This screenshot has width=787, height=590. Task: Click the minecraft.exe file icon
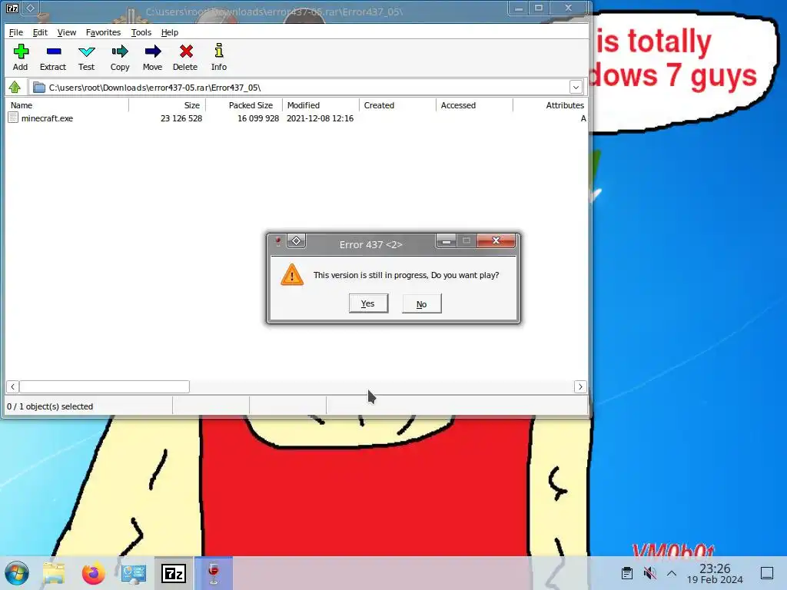pos(14,118)
